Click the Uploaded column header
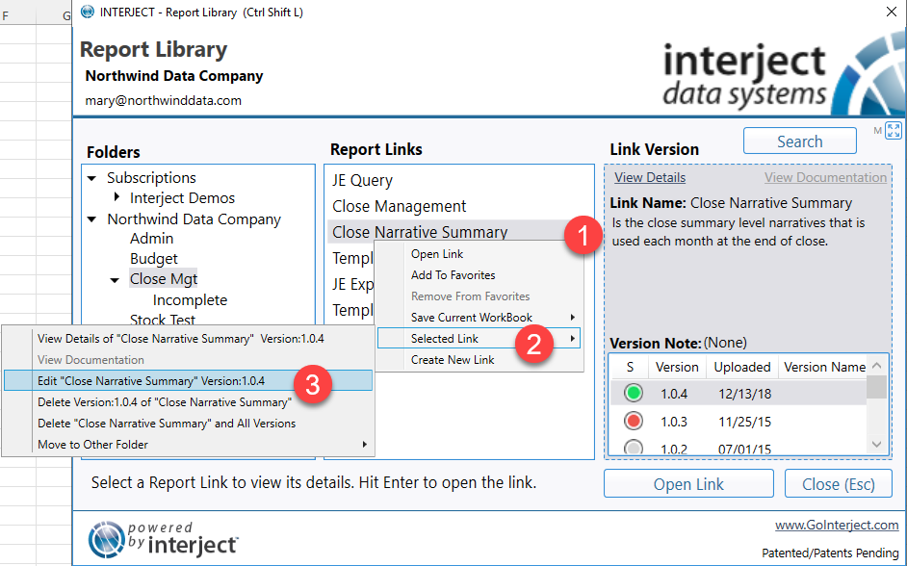 (742, 367)
